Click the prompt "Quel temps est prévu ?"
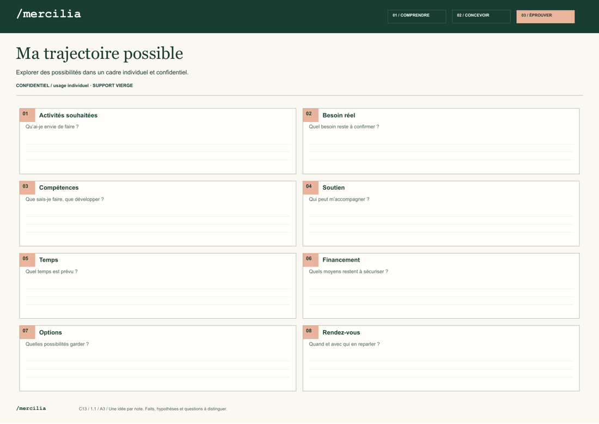This screenshot has width=599, height=424. (52, 271)
